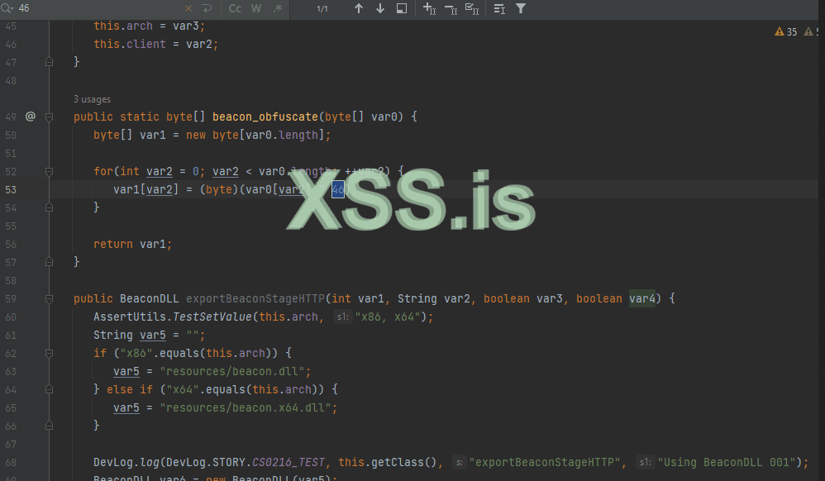The image size is (825, 481).
Task: Click fold end marker on line 47
Action: 49,62
